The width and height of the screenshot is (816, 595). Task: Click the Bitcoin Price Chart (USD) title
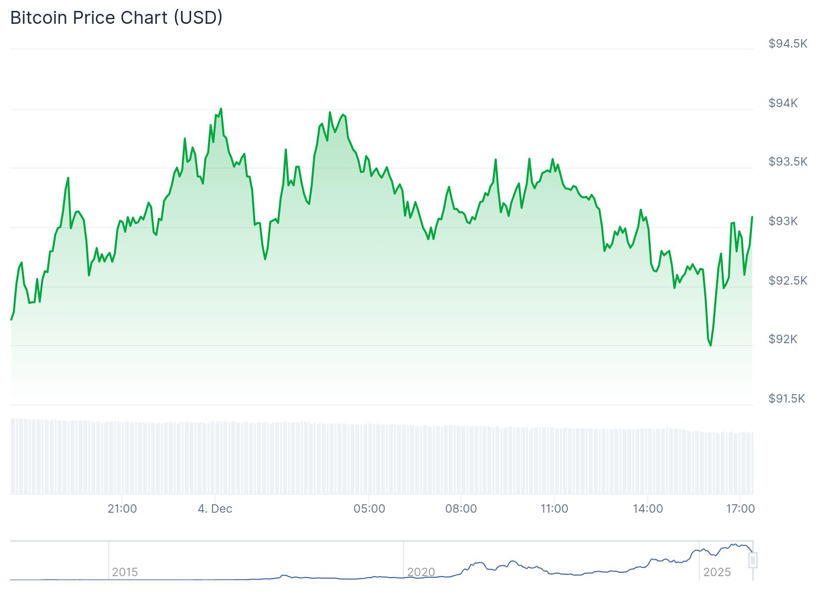click(x=116, y=18)
